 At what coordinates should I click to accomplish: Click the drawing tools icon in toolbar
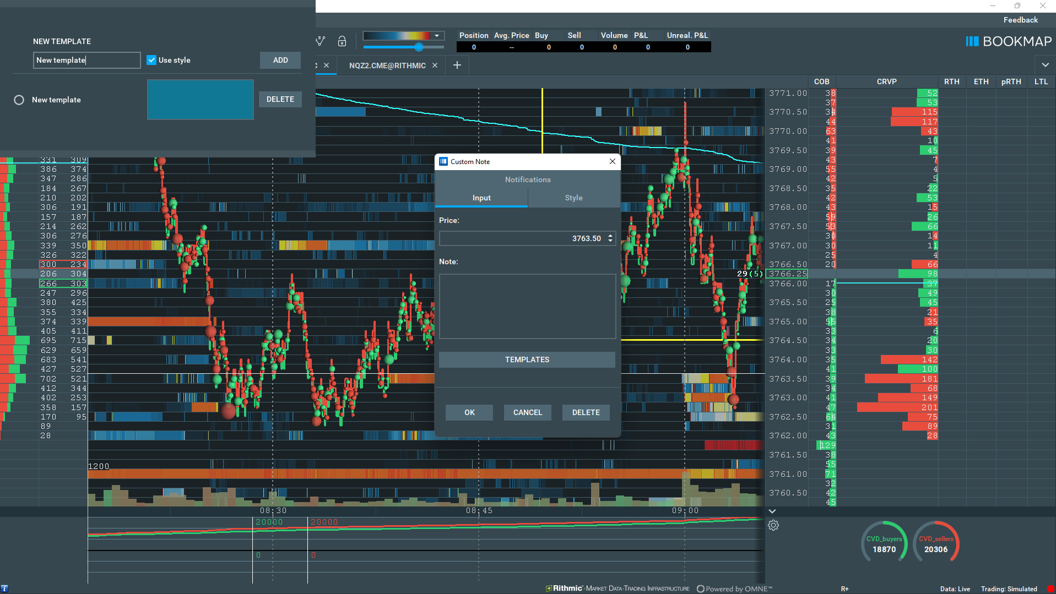[320, 41]
